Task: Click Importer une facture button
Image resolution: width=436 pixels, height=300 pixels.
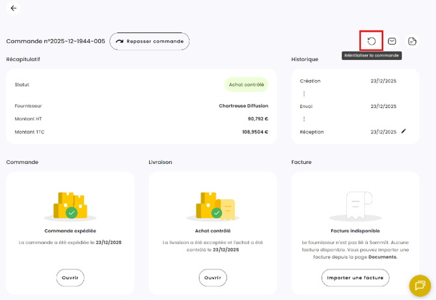Action: coord(355,277)
